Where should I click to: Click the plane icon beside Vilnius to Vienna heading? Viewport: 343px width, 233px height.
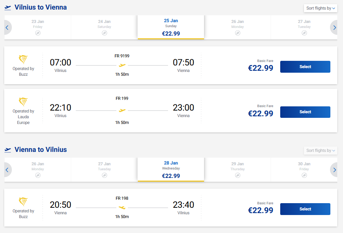[8, 8]
